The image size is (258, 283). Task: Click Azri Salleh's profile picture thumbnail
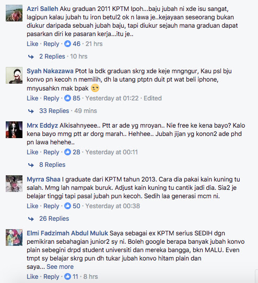(14, 13)
